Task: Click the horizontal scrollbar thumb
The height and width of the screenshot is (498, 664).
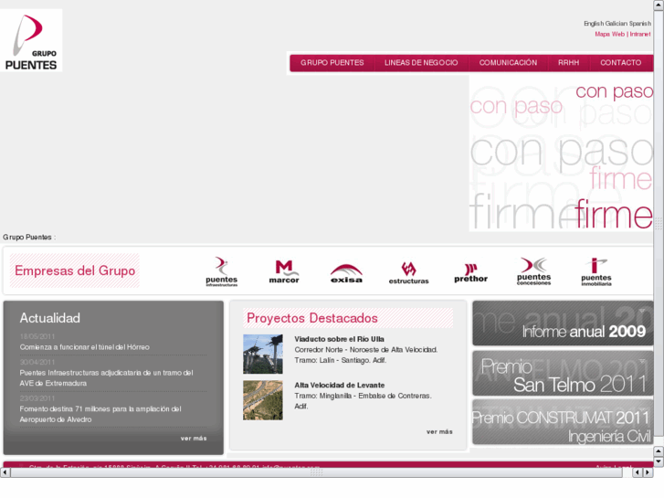Action: pos(316,472)
